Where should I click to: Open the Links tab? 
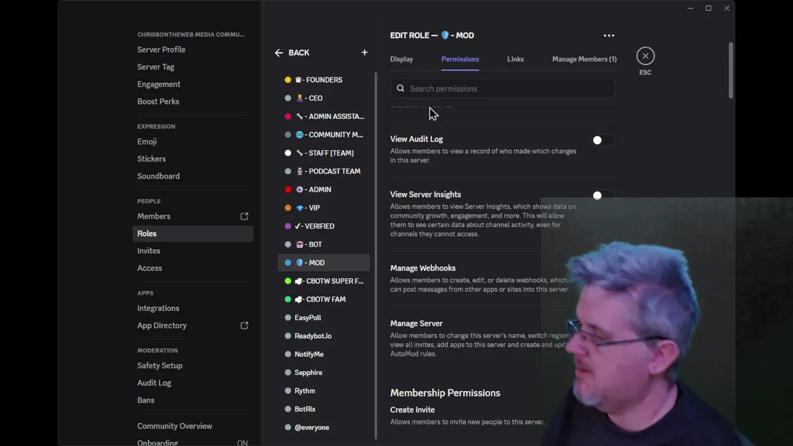515,59
